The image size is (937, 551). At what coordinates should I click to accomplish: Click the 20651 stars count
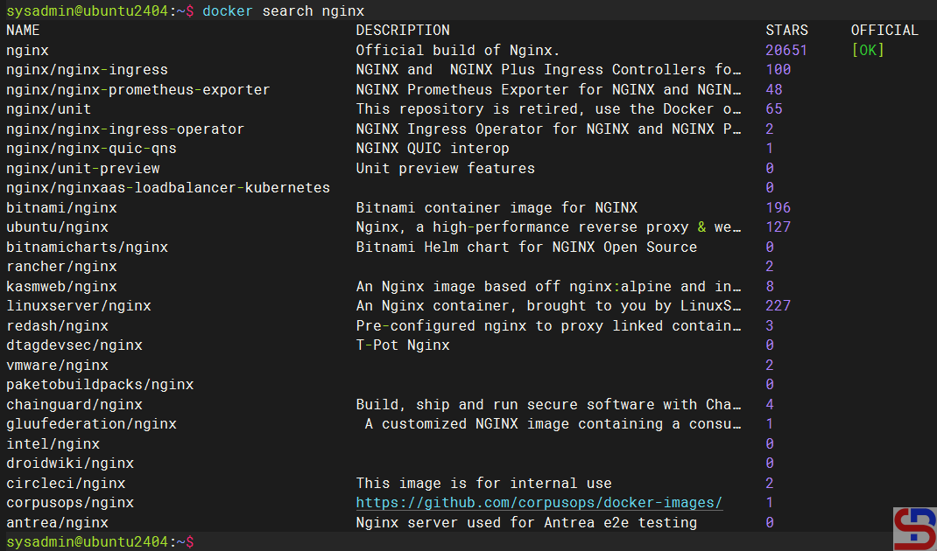pos(786,50)
